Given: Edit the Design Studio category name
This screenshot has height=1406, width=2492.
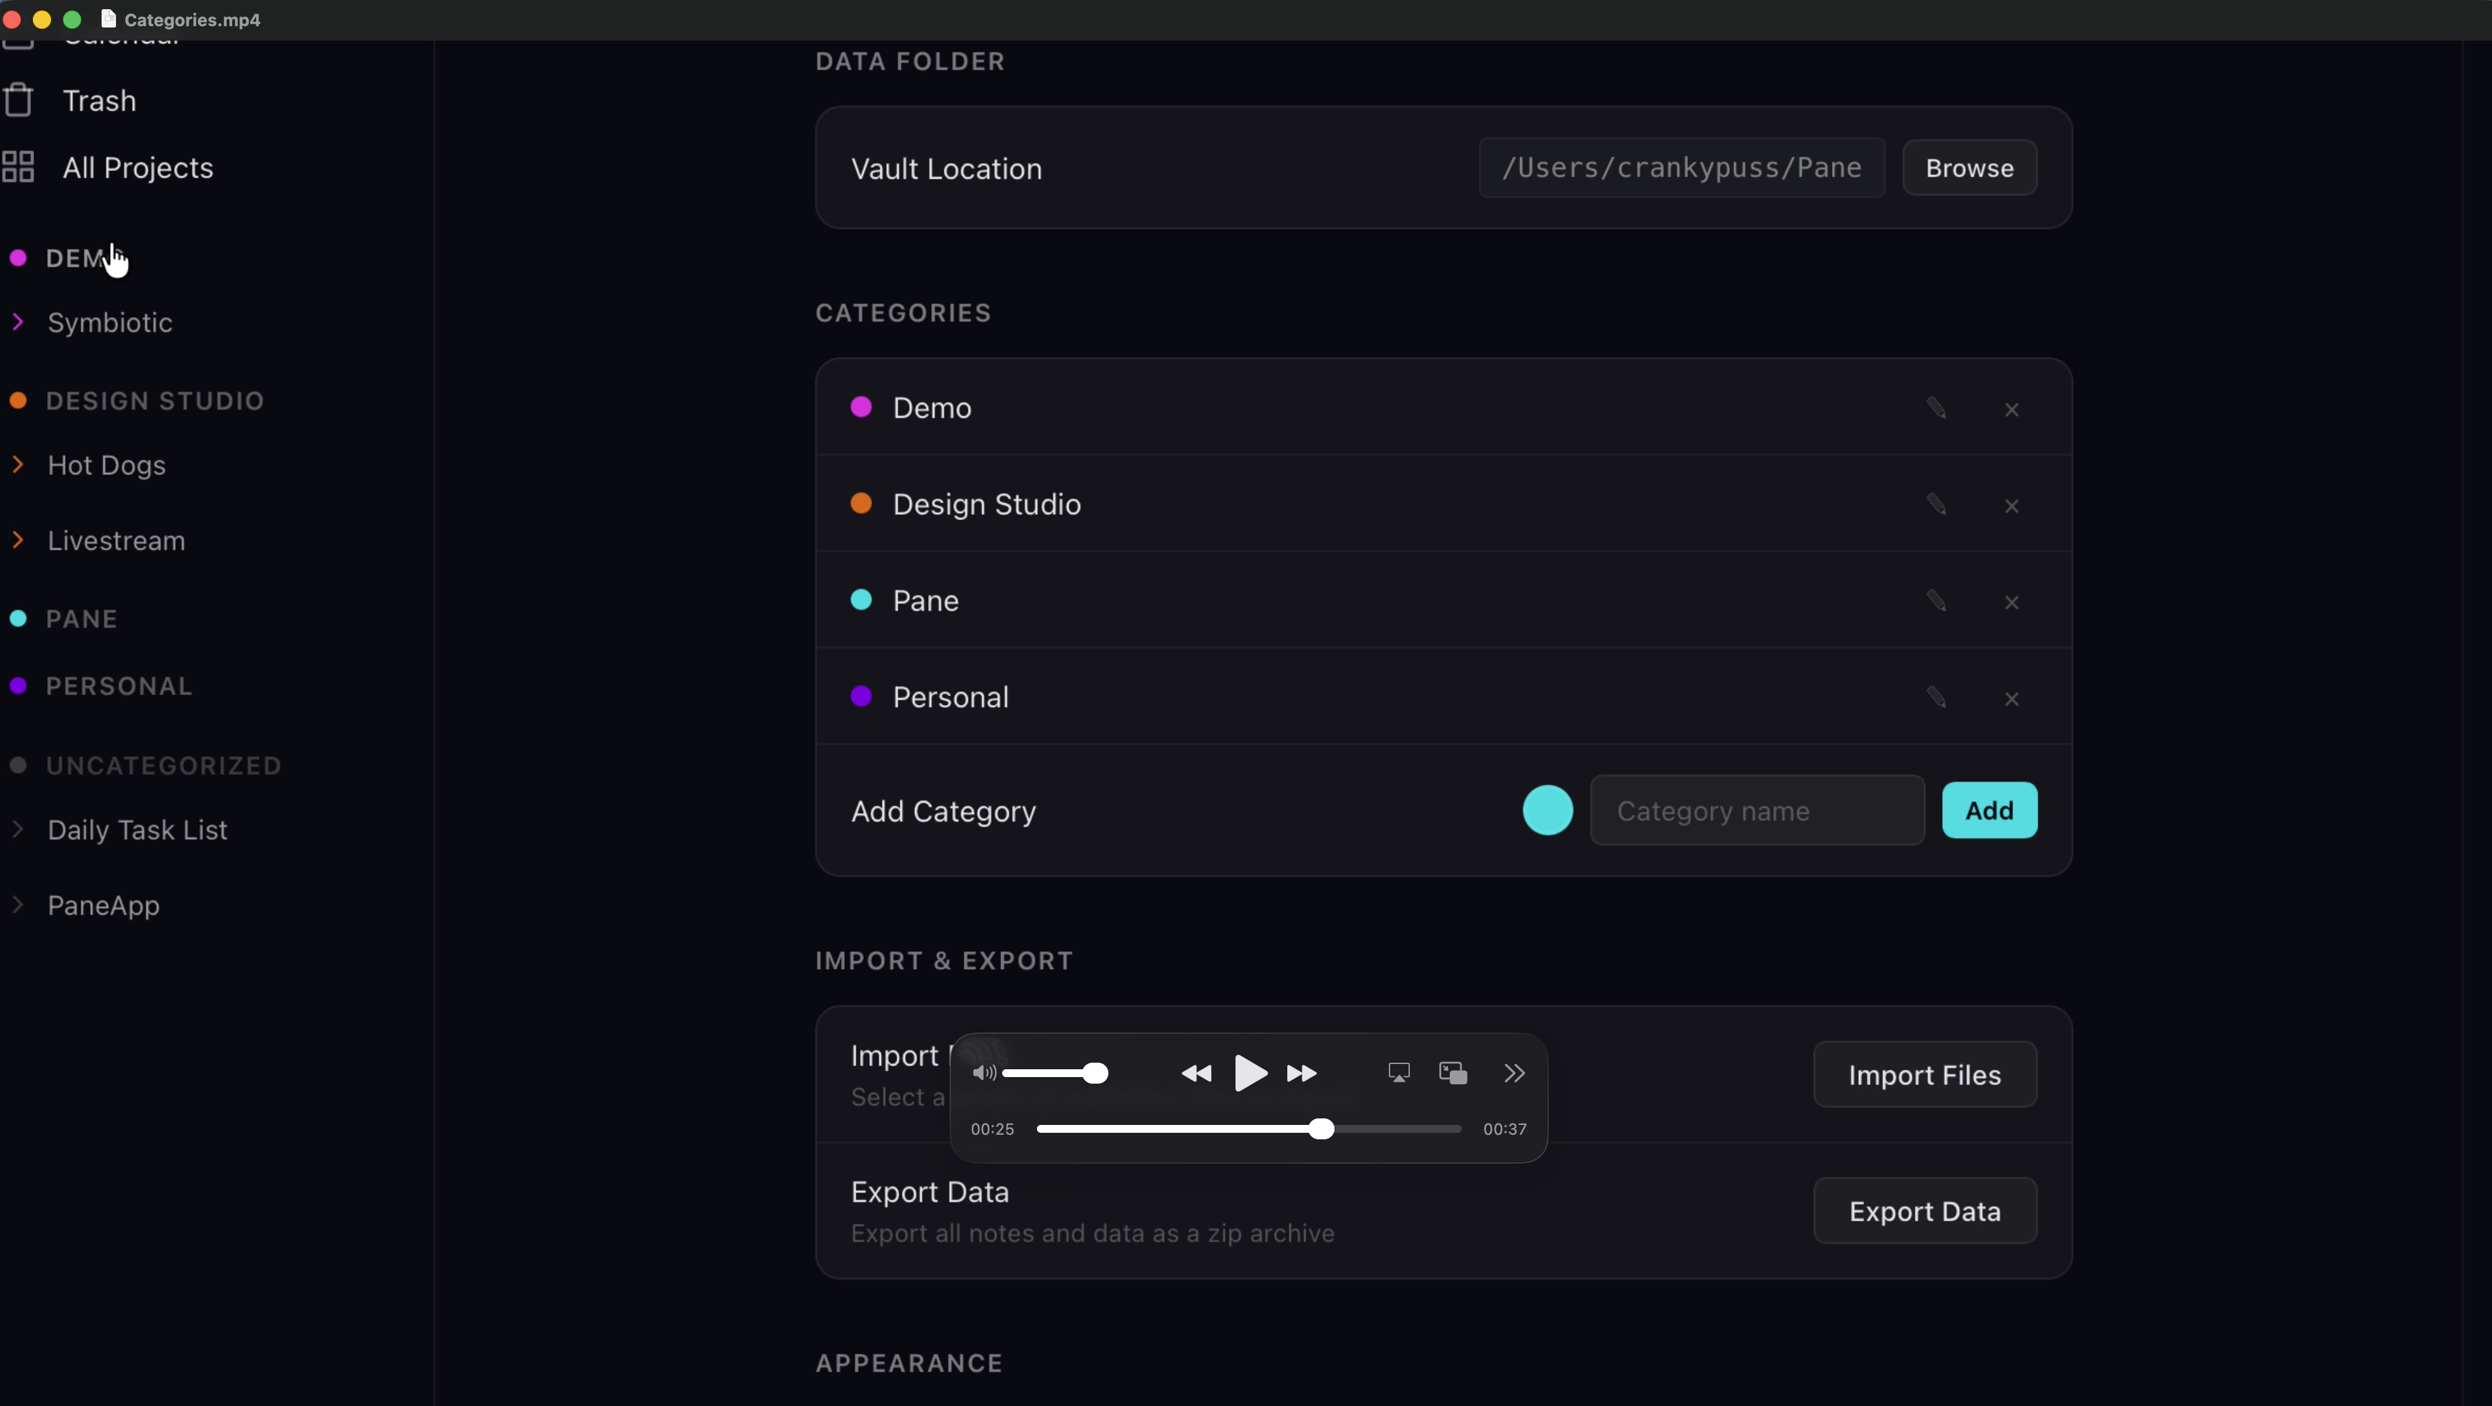Looking at the screenshot, I should [1936, 504].
